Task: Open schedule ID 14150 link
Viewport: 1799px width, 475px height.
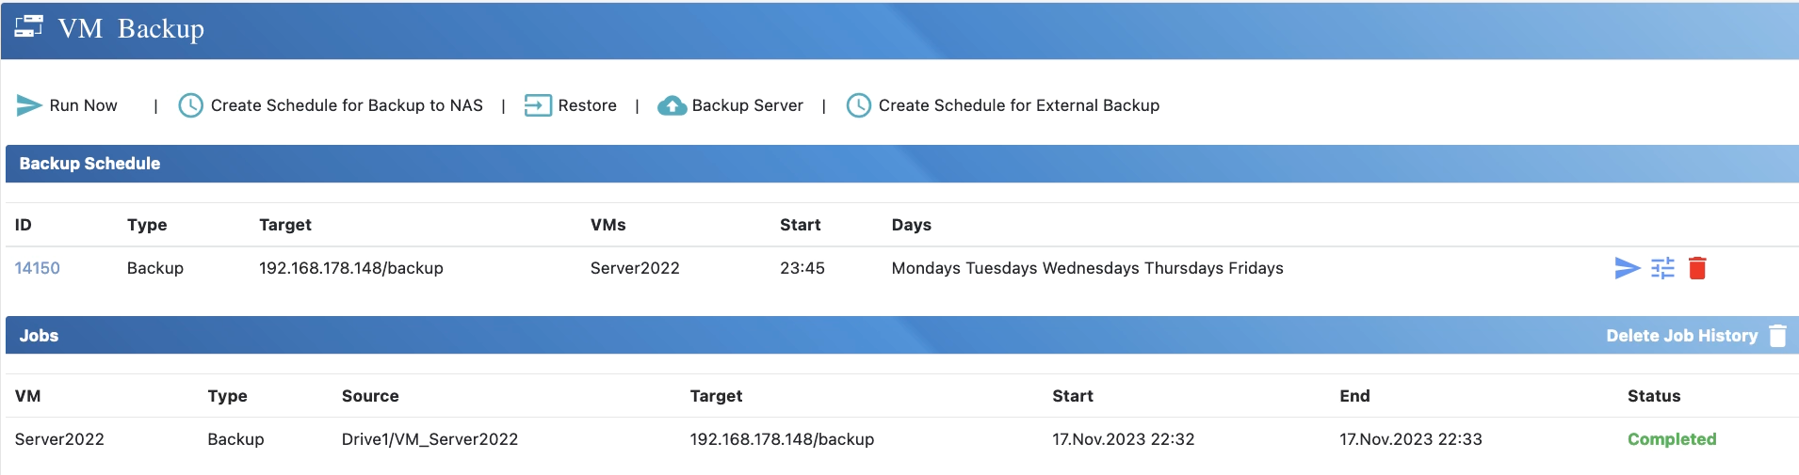Action: coord(38,268)
